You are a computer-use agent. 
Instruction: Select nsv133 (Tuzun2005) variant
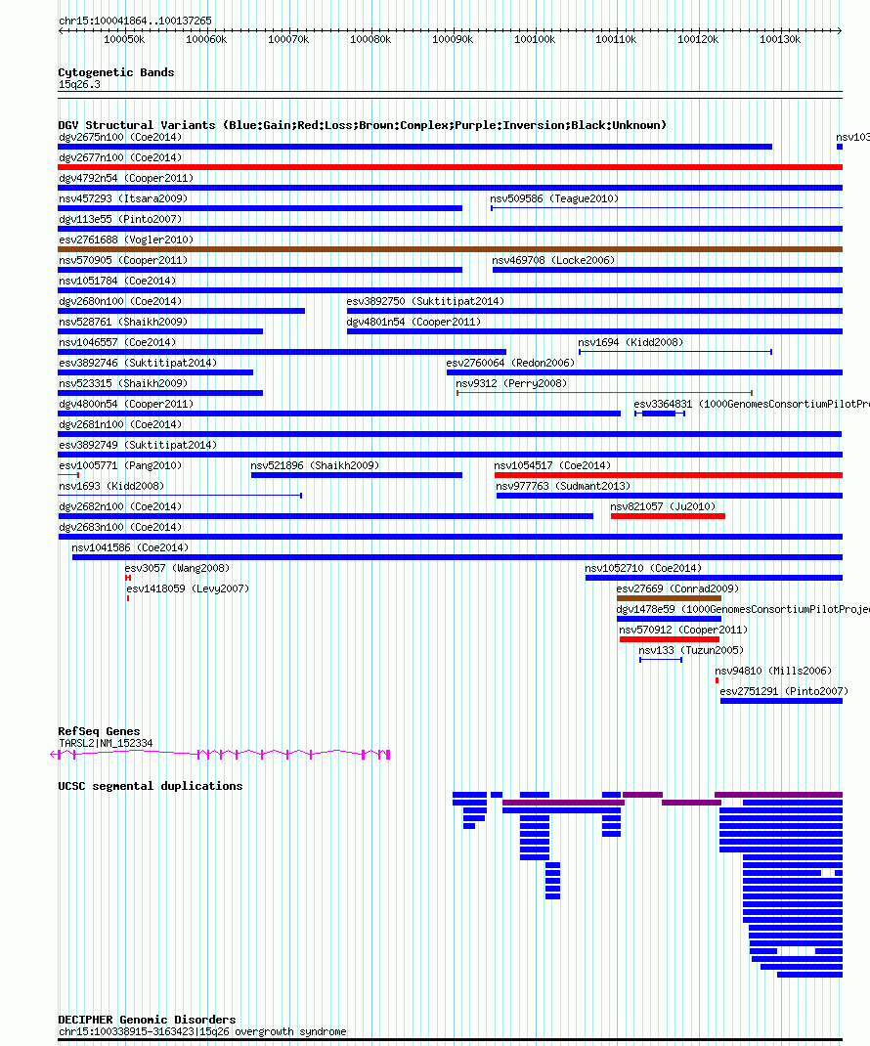(x=661, y=660)
